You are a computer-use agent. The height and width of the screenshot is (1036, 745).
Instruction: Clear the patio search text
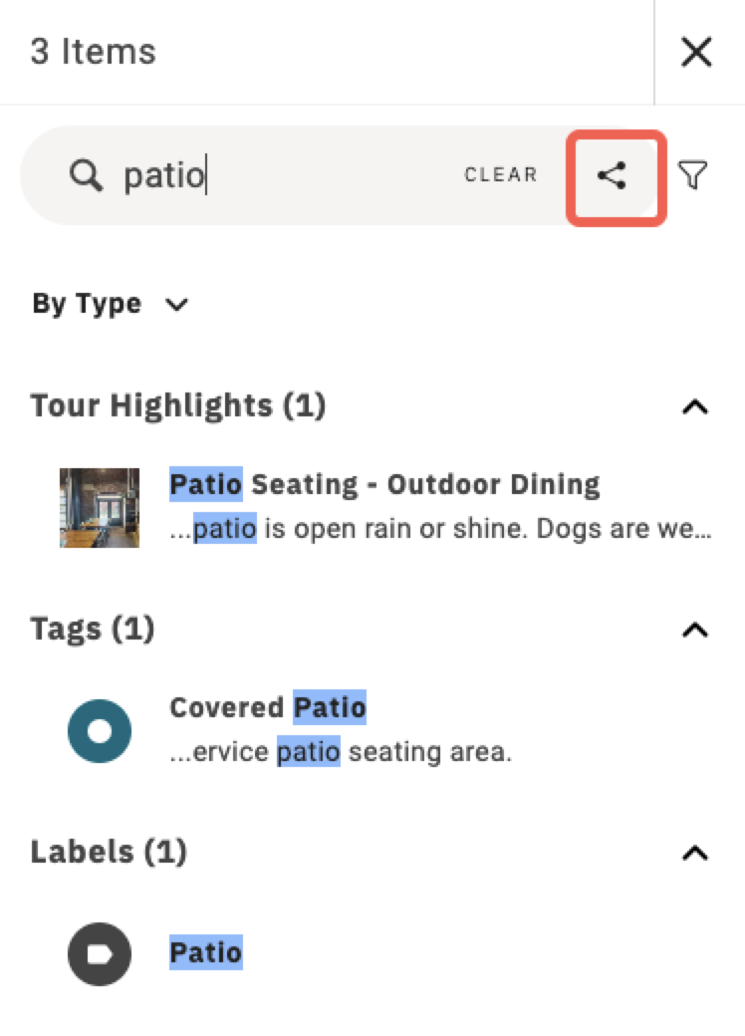coord(501,175)
